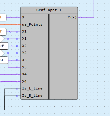Select the Y2 input port
110x116 pixels.
coord(24,53)
